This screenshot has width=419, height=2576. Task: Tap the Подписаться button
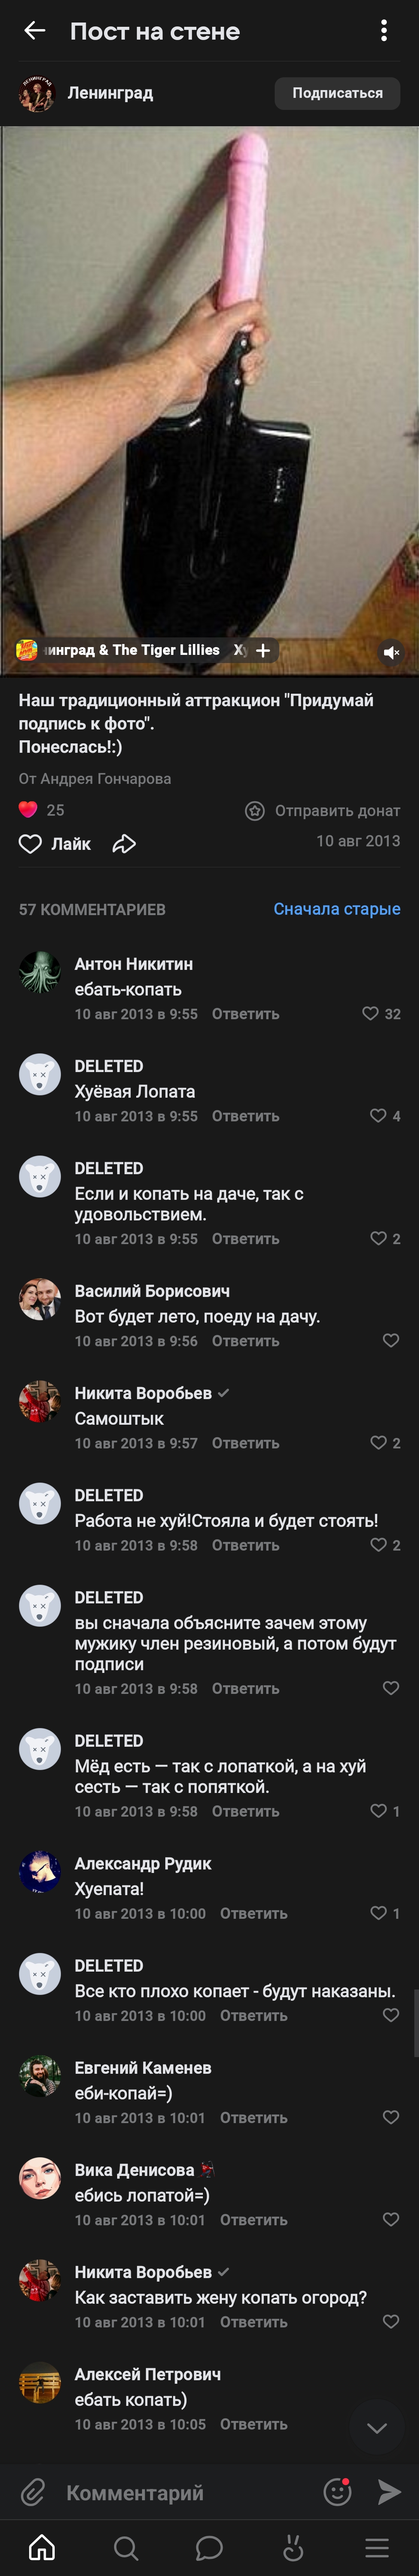(x=337, y=93)
